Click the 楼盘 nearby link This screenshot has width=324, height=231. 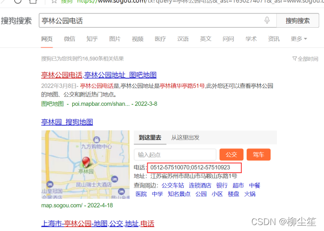coord(233,194)
